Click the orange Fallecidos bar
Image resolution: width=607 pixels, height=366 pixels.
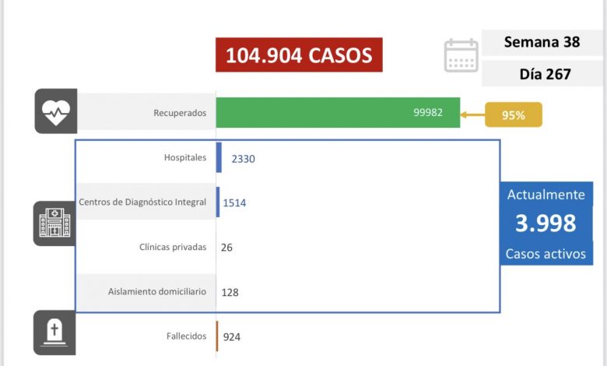coord(217,336)
